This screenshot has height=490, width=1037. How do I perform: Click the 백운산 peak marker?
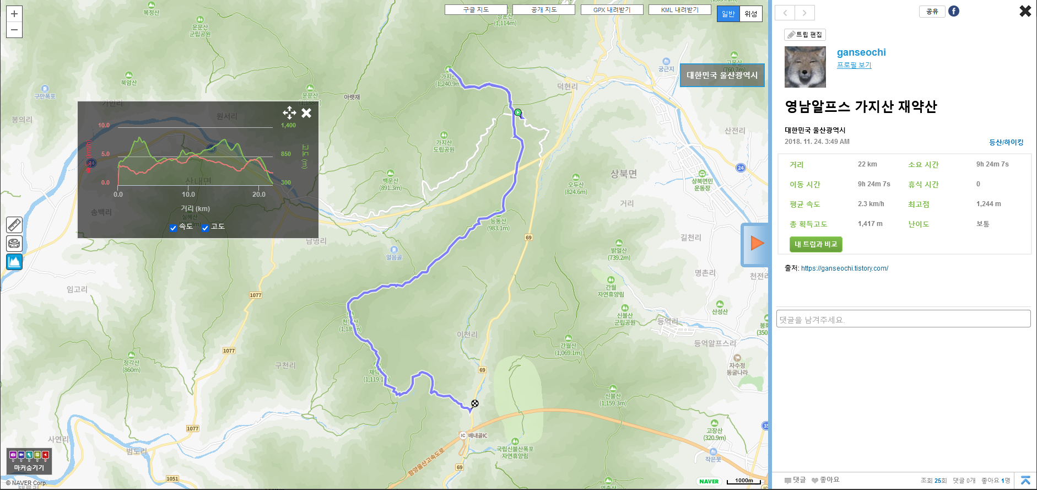pyautogui.click(x=390, y=173)
